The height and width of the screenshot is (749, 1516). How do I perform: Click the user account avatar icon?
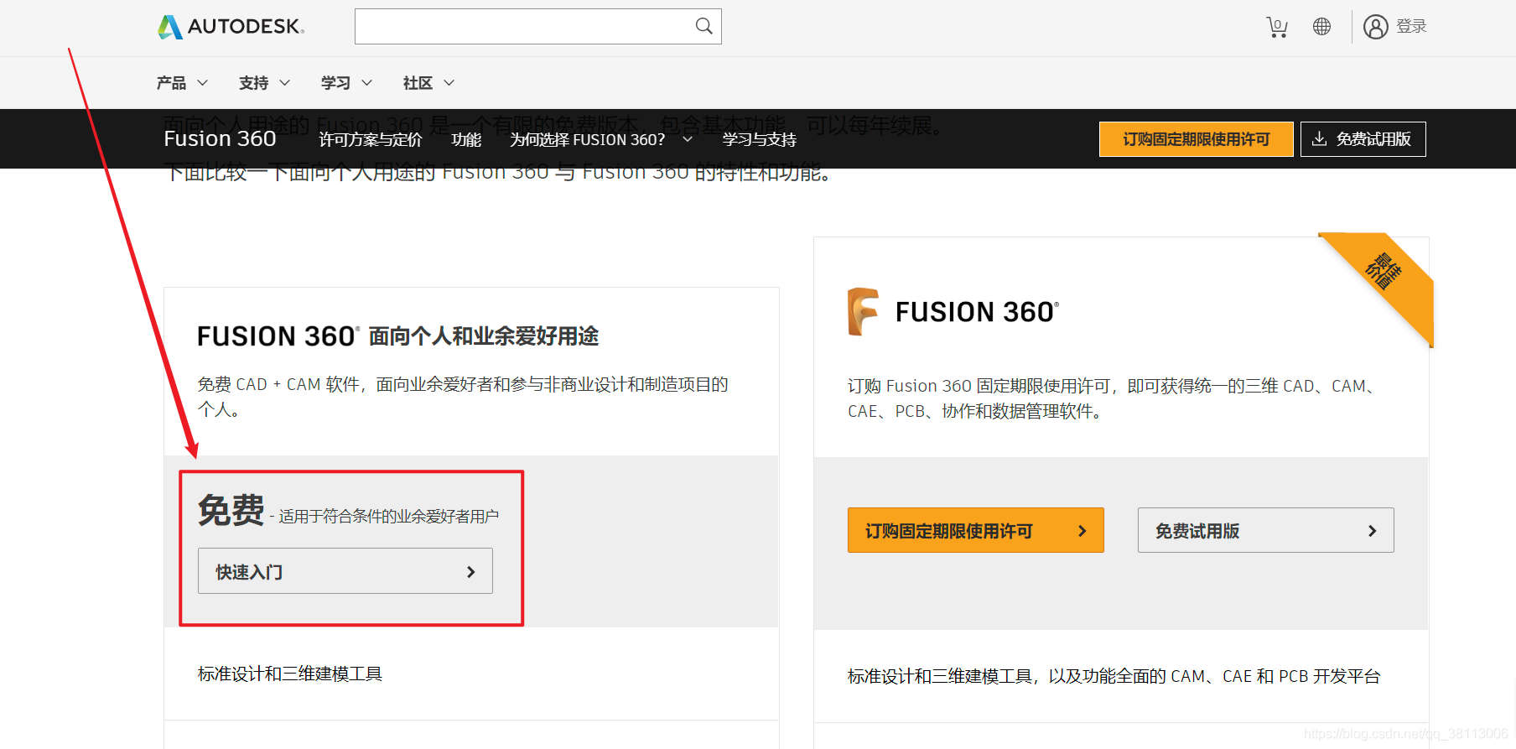tap(1375, 27)
